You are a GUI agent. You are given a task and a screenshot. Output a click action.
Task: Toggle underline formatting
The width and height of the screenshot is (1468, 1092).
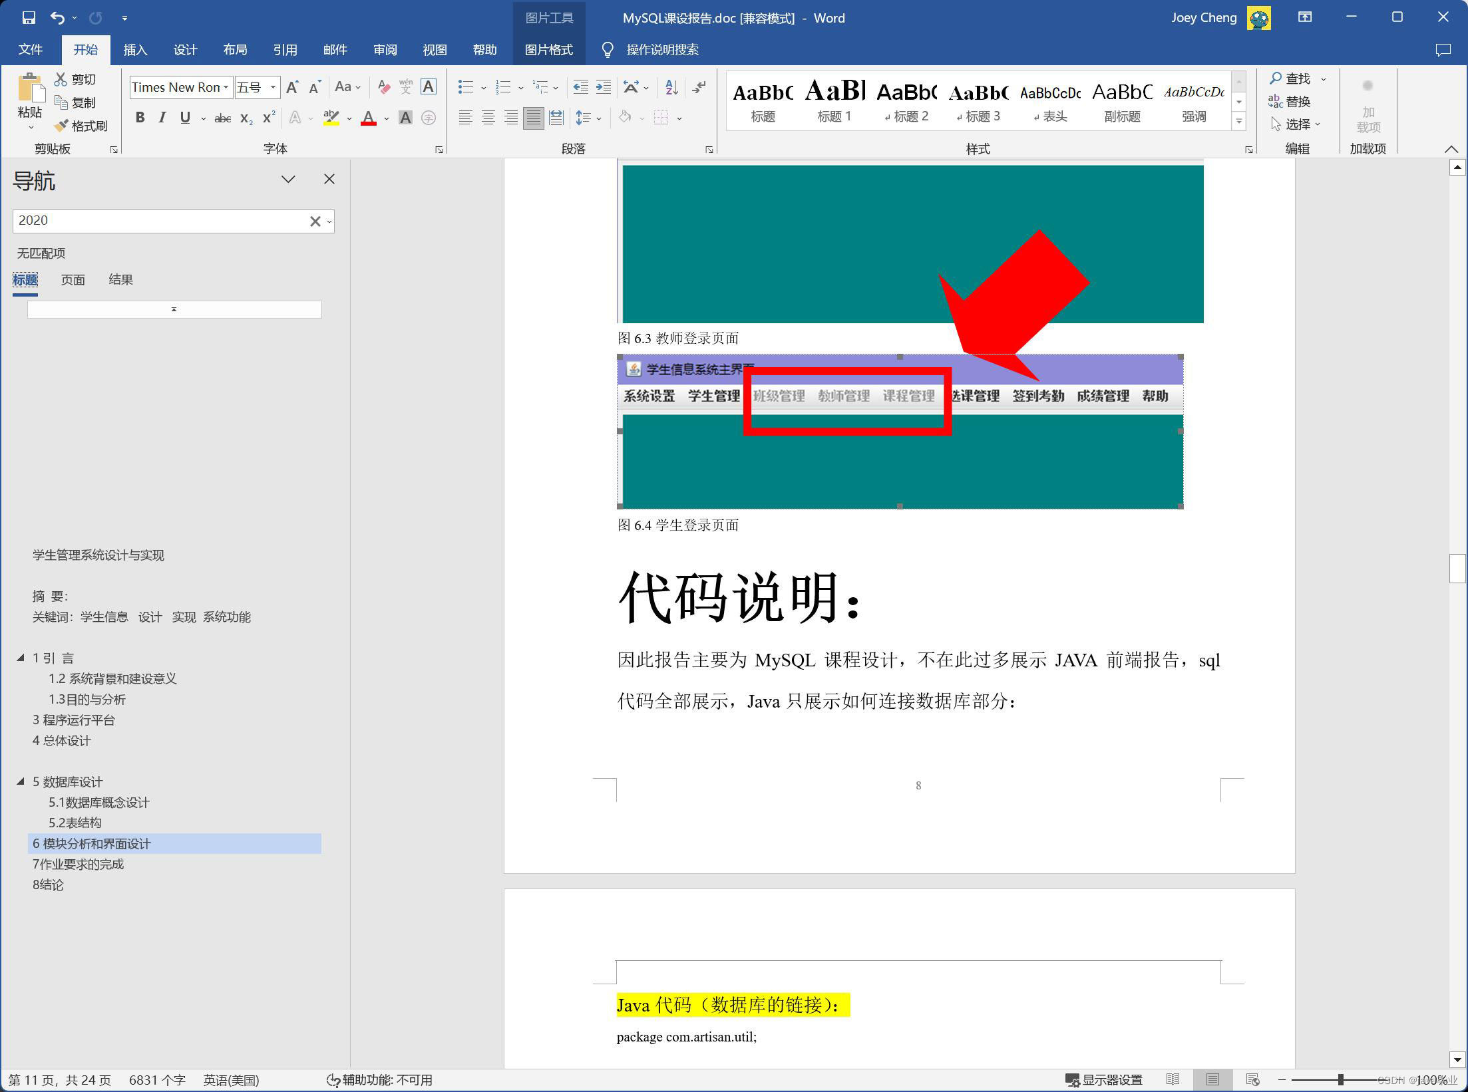click(x=184, y=118)
